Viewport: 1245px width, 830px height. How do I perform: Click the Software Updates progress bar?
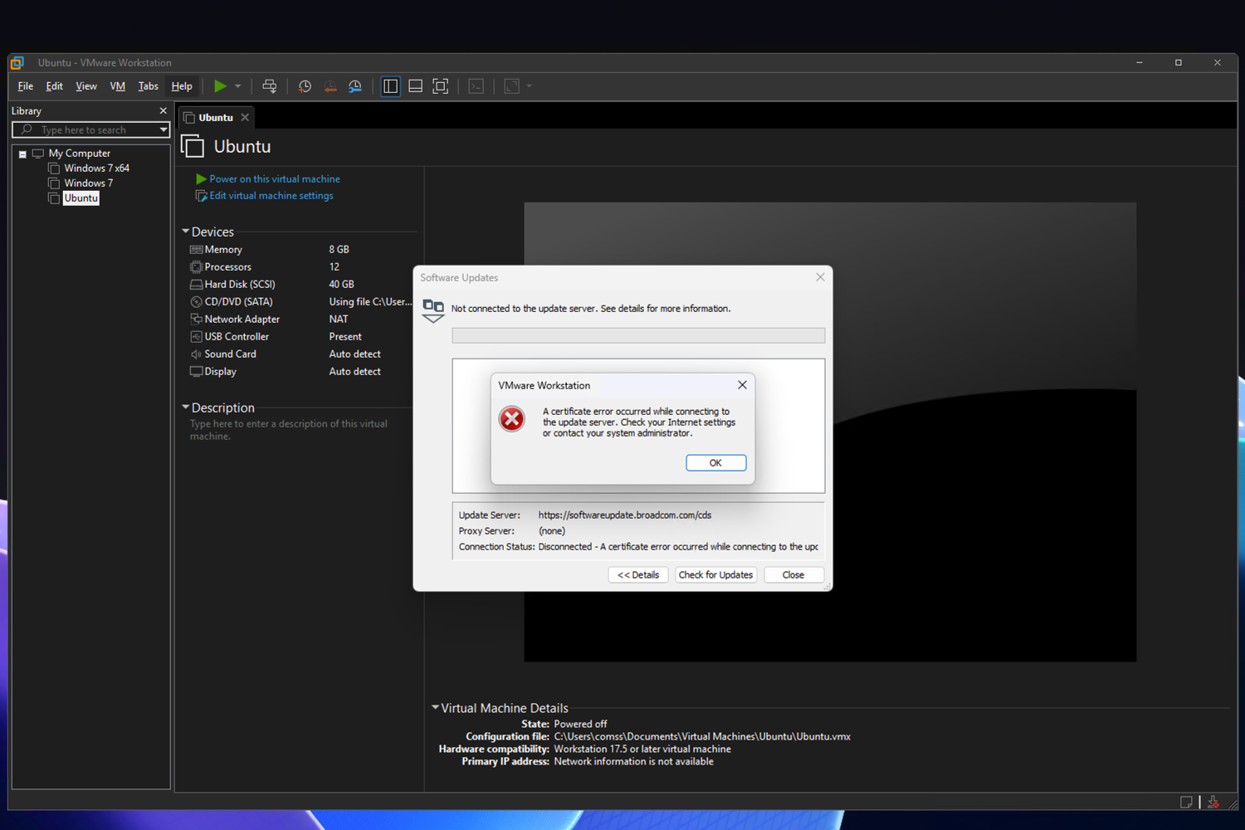tap(638, 335)
